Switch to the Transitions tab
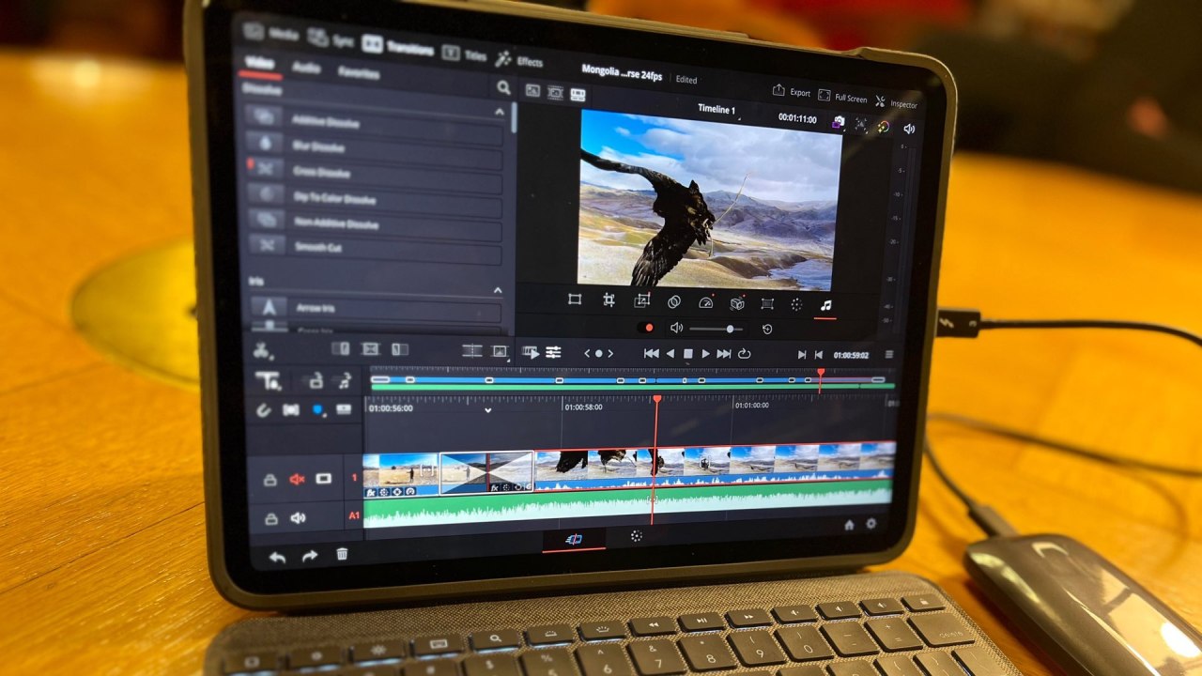 pos(397,47)
